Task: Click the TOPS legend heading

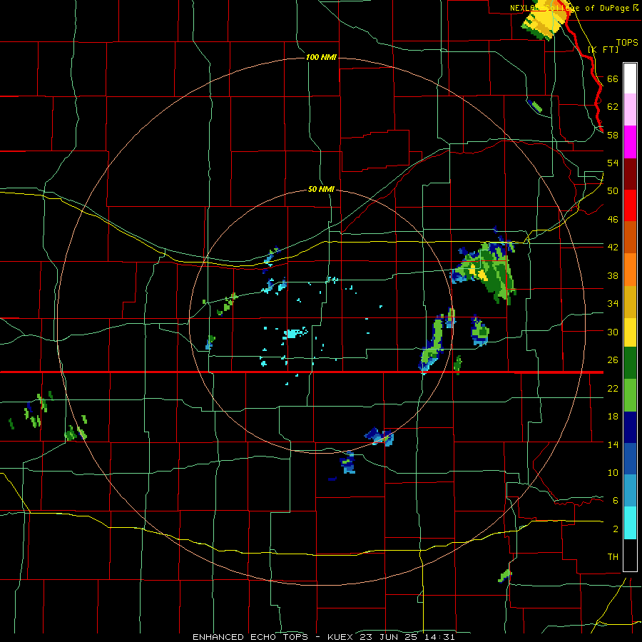Action: point(627,42)
